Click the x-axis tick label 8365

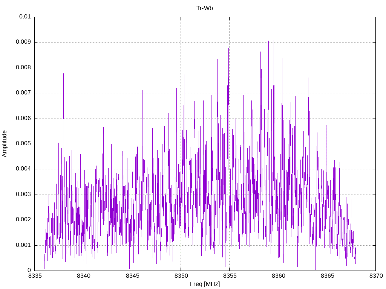pyautogui.click(x=327, y=276)
